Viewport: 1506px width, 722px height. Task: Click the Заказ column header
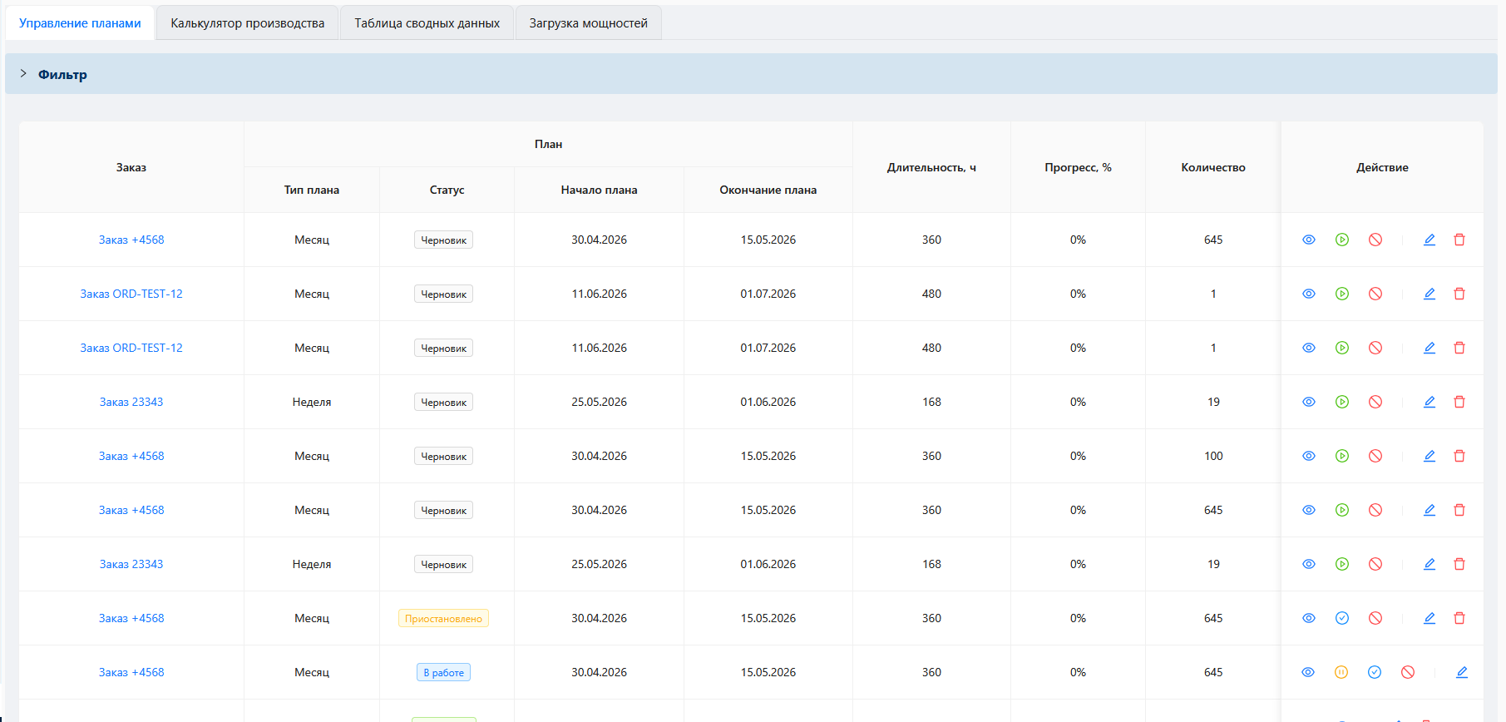[x=131, y=167]
